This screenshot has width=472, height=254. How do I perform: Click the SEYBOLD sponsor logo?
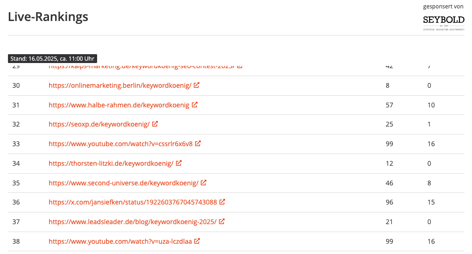click(x=444, y=23)
